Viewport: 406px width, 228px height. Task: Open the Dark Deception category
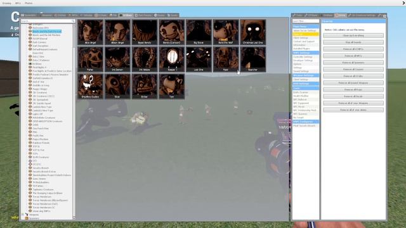41,46
